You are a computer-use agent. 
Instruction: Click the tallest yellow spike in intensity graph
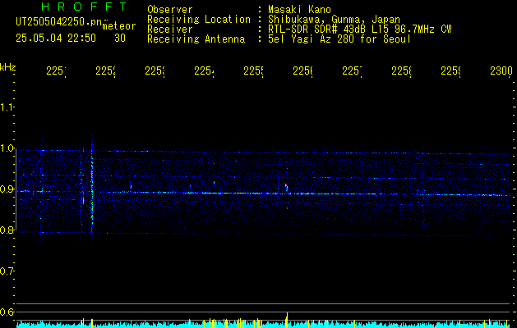pos(287,320)
